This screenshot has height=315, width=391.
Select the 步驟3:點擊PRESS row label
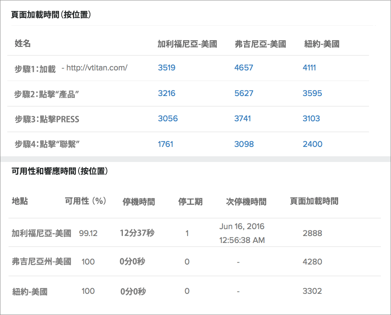[47, 119]
